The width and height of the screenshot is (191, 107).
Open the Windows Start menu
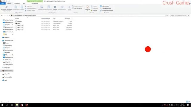(x=2, y=105)
